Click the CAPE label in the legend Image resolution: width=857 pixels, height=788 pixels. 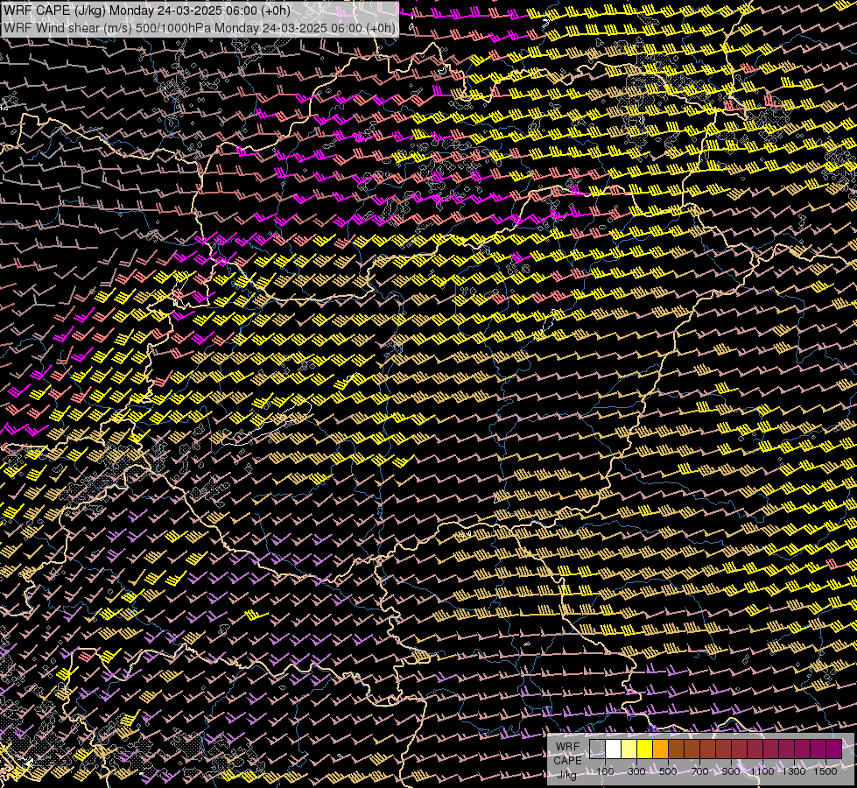pyautogui.click(x=567, y=760)
